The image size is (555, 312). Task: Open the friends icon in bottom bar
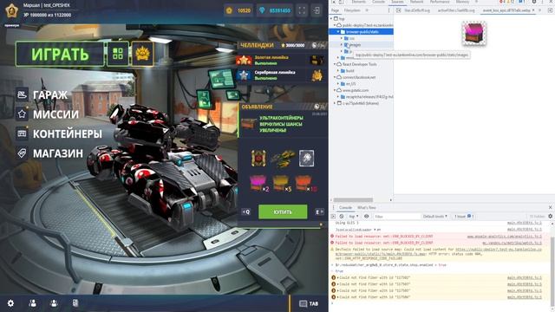coord(33,303)
